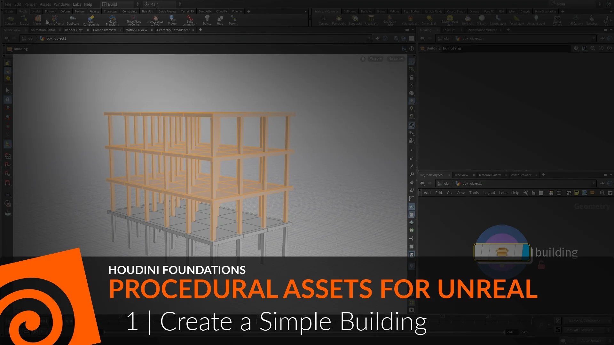Expand the No cam selector

click(x=395, y=59)
